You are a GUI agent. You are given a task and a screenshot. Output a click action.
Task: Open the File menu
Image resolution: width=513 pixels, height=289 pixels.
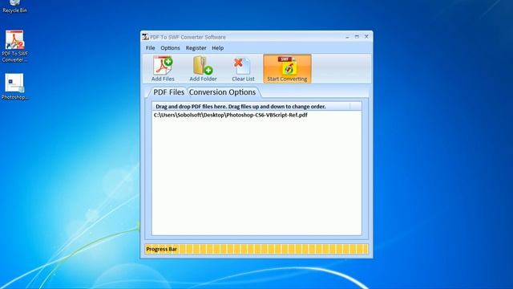pos(151,48)
